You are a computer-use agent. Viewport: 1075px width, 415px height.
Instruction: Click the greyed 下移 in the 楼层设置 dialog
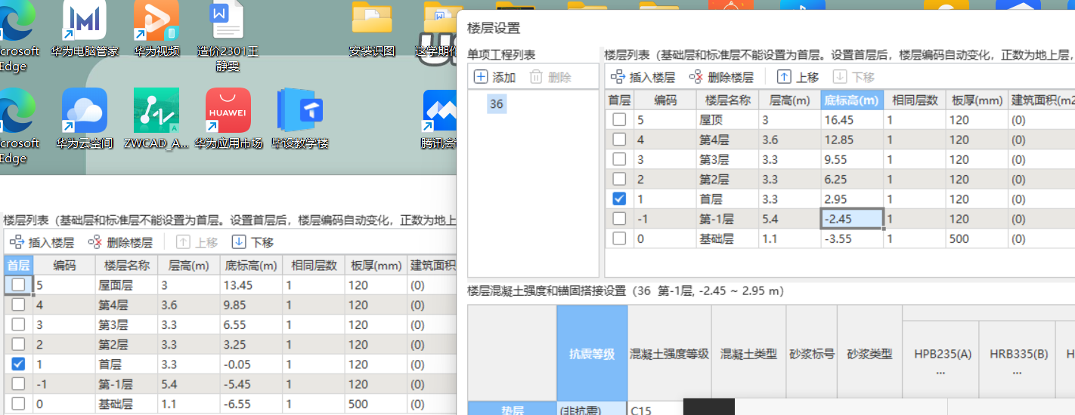(x=853, y=77)
